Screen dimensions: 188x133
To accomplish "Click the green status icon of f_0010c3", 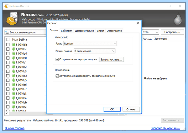I will [13, 71].
